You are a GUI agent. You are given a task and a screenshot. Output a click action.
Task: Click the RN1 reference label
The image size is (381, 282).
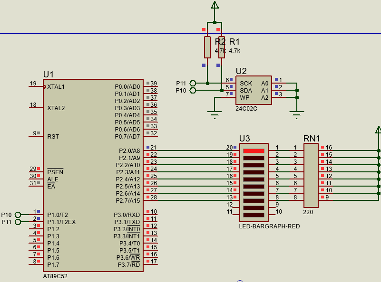point(312,139)
